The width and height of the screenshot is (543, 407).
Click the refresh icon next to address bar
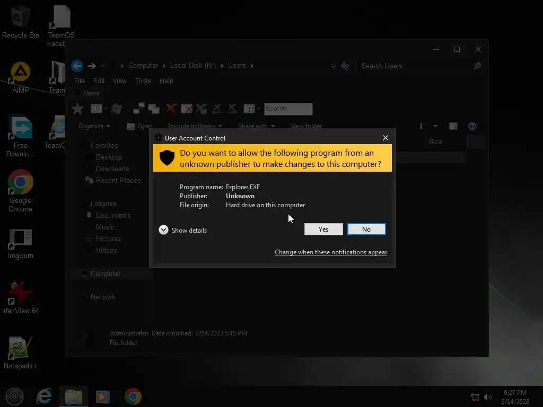click(x=345, y=66)
